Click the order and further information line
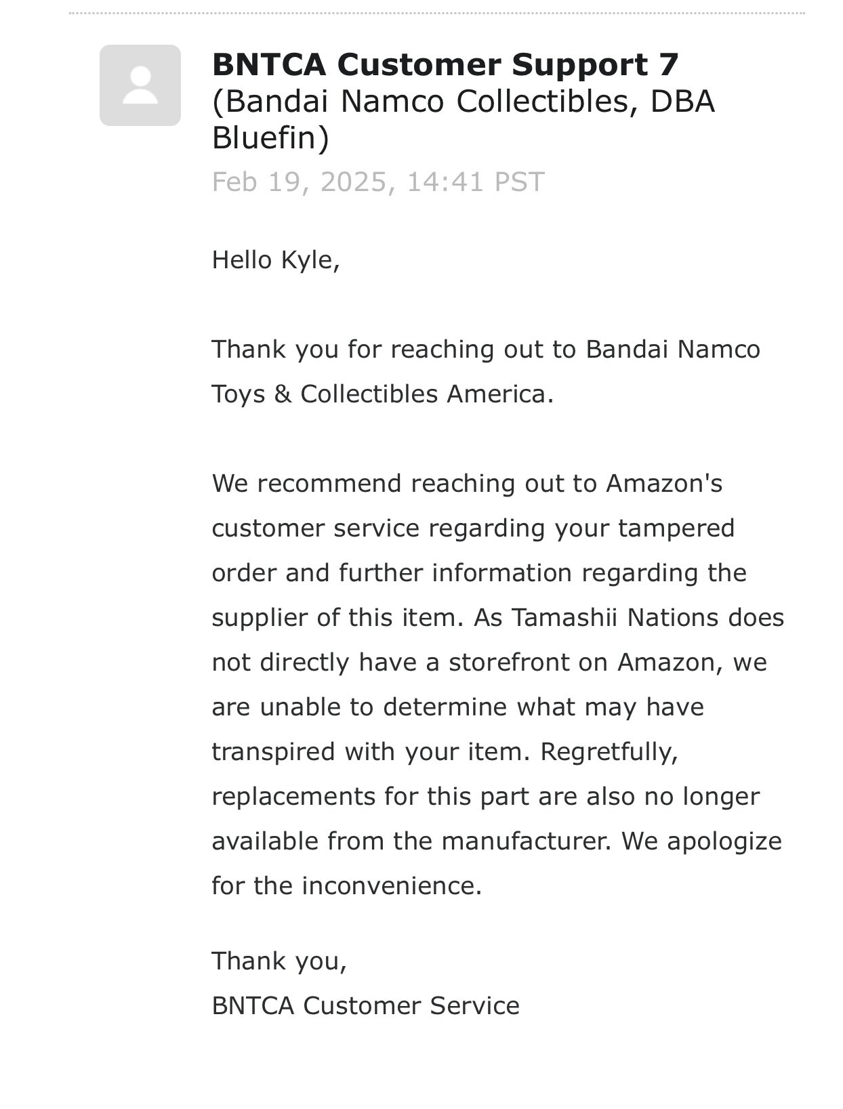Image resolution: width=843 pixels, height=1109 pixels. [479, 572]
